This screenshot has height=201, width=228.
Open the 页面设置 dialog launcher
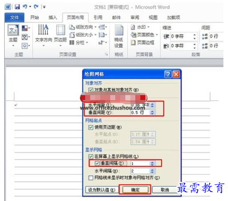pyautogui.click(x=106, y=55)
